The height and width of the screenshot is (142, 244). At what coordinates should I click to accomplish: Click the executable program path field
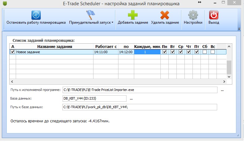140,90
